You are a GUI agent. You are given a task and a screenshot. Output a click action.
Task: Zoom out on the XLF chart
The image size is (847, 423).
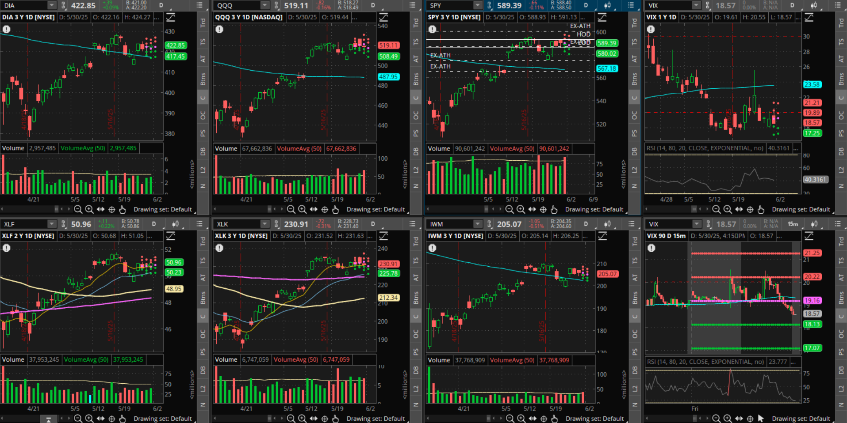tap(78, 418)
